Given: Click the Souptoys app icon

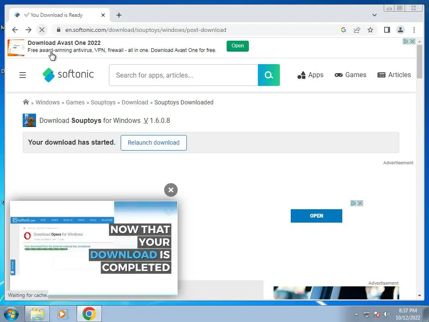Looking at the screenshot, I should coord(29,120).
